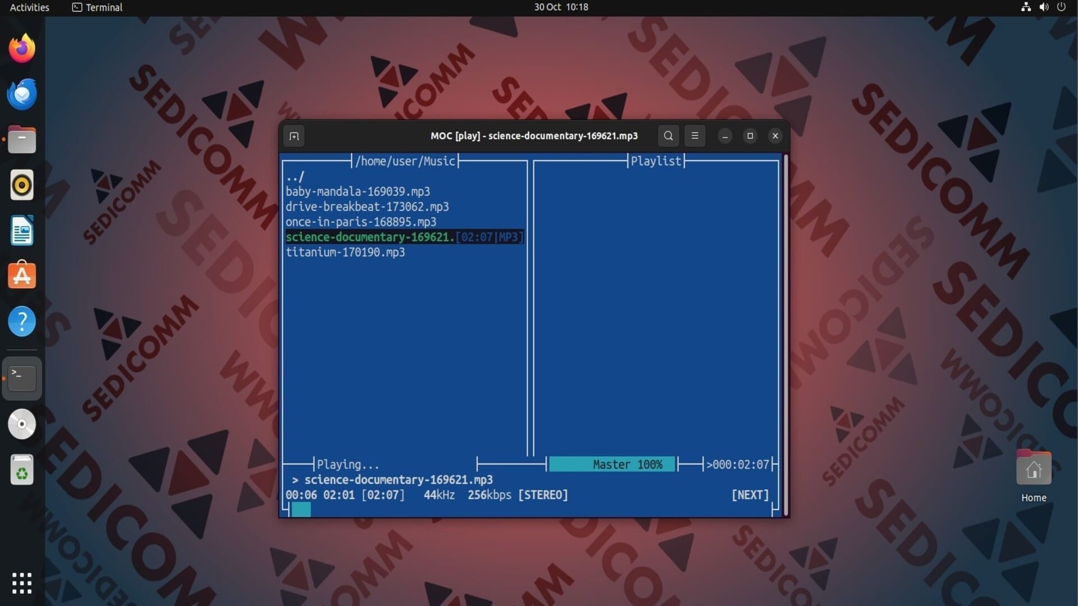Open the volume indicator in top bar

[1044, 7]
